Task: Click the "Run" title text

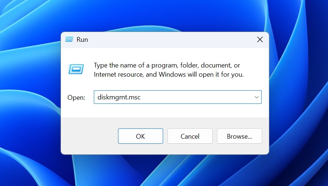Action: tap(82, 40)
